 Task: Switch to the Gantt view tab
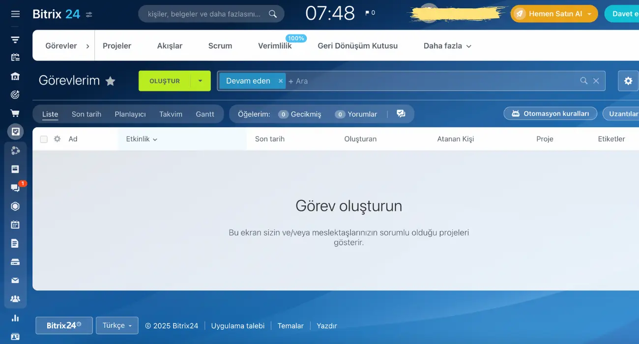205,114
